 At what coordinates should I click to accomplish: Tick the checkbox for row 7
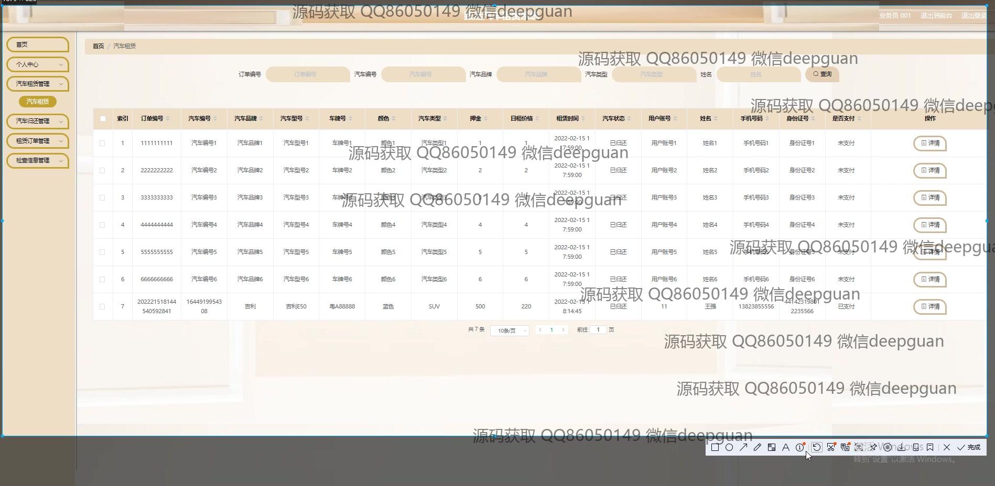click(102, 306)
